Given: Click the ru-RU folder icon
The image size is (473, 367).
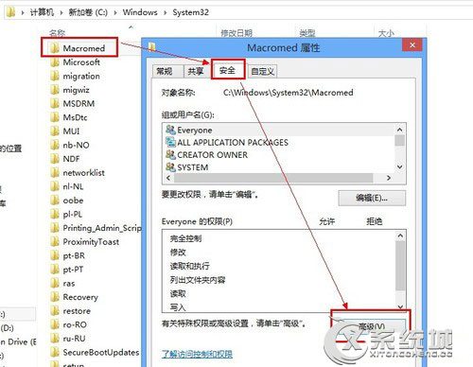Looking at the screenshot, I should [55, 339].
